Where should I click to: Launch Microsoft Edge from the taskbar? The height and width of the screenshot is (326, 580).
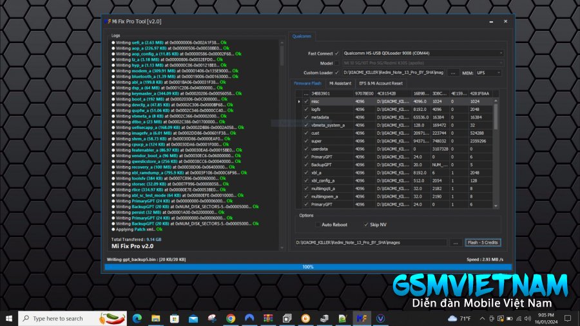137,318
